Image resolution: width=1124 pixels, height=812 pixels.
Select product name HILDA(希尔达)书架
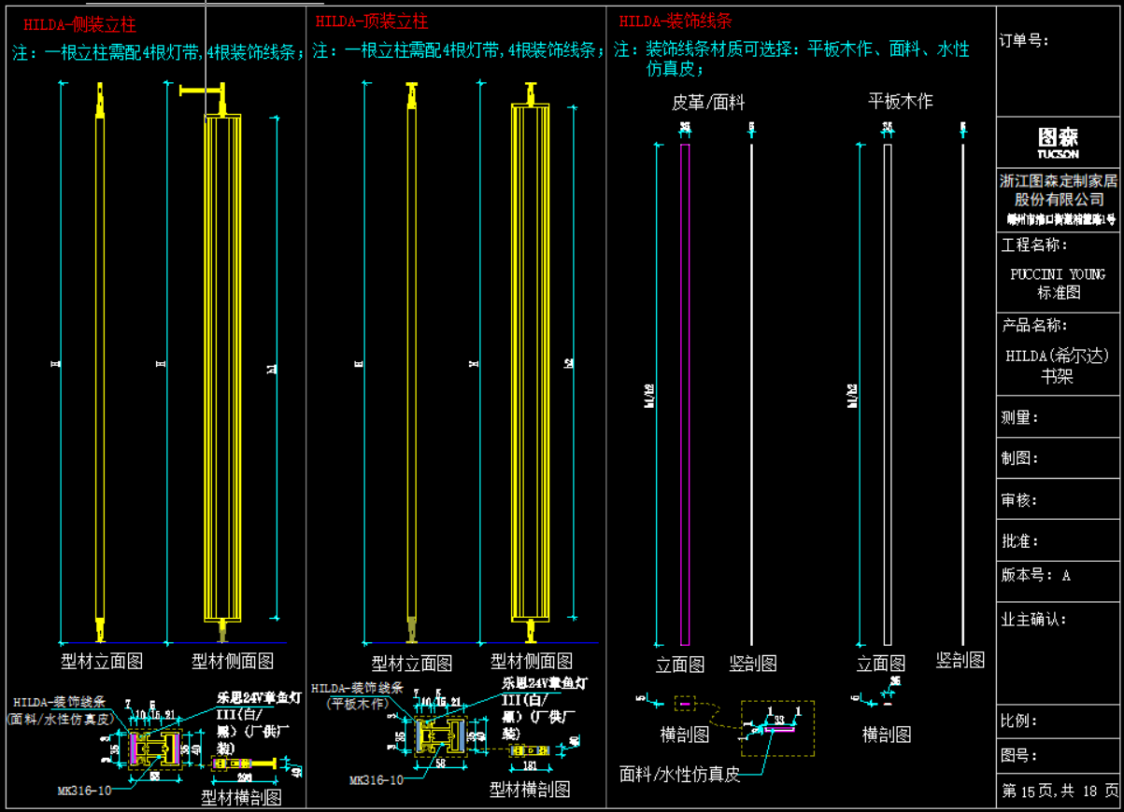pos(1058,366)
